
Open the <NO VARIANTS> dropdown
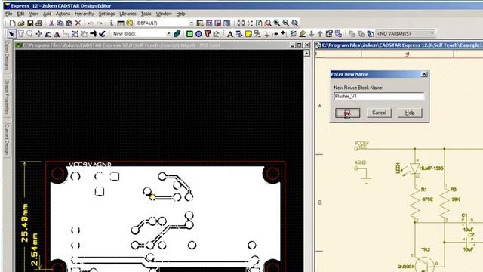[x=432, y=33]
